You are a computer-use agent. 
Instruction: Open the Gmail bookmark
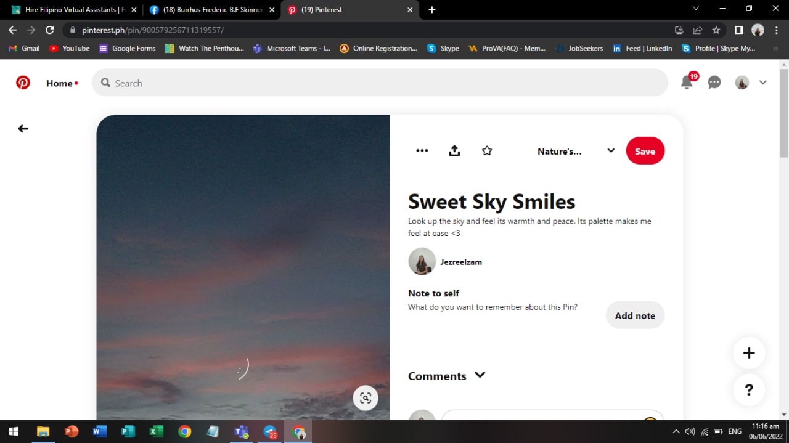tap(24, 48)
